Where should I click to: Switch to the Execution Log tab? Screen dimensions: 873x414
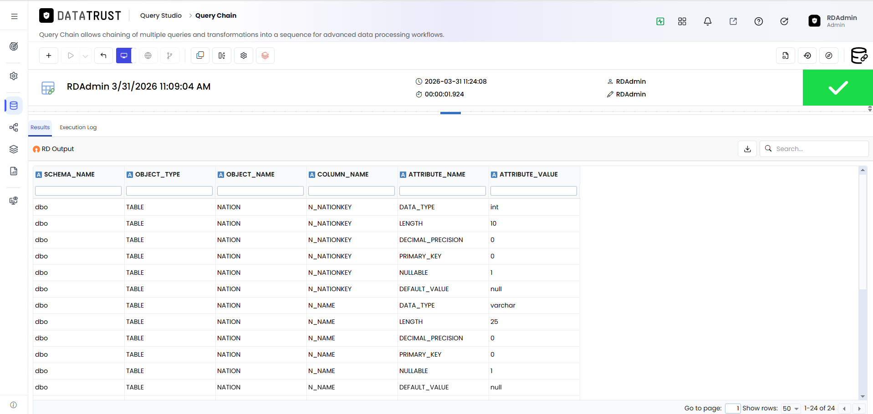pyautogui.click(x=78, y=127)
